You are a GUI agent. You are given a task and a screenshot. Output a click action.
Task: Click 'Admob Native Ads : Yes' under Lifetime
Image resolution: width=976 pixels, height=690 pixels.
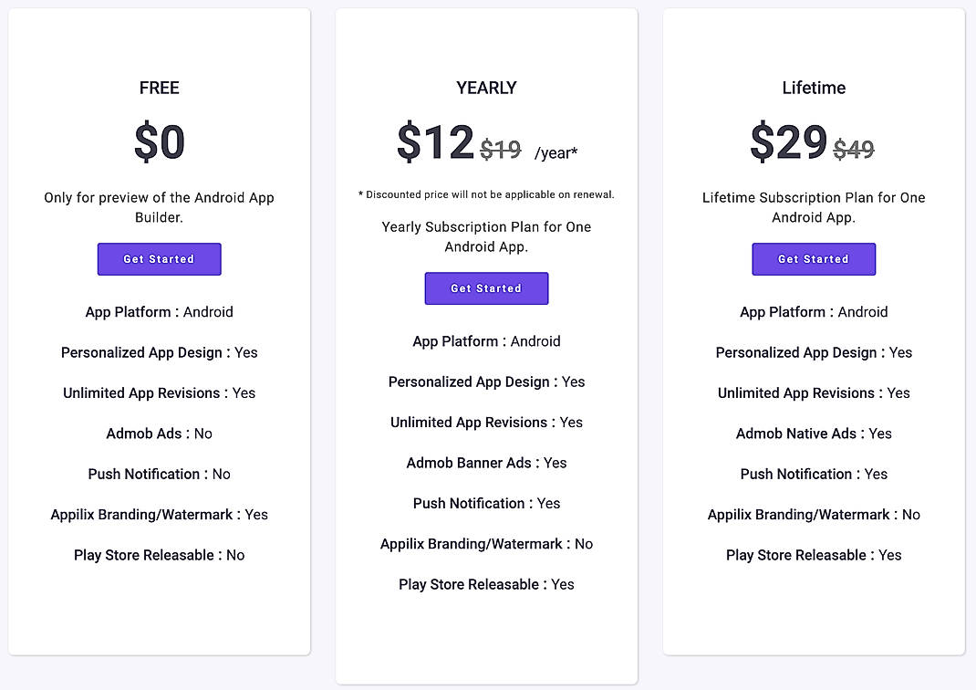coord(813,434)
